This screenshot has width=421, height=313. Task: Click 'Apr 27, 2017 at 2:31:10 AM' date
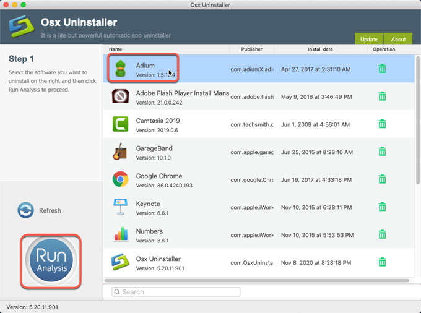(x=316, y=69)
